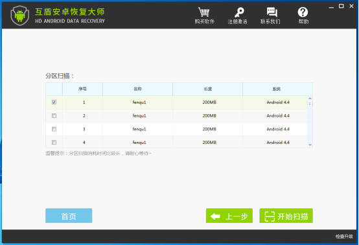
Task: Maximize the recovery application window
Action: [341, 6]
